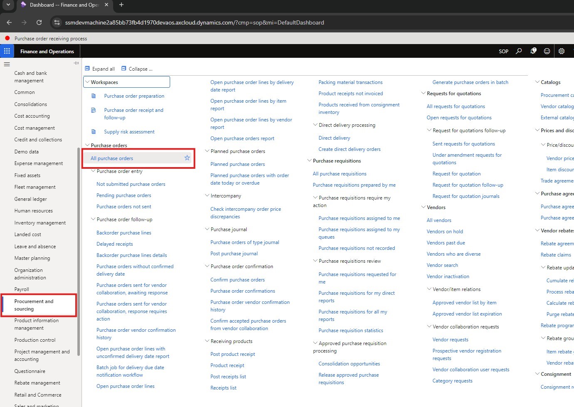Image resolution: width=574 pixels, height=407 pixels.
Task: Click the search magnifier icon in header
Action: click(519, 51)
